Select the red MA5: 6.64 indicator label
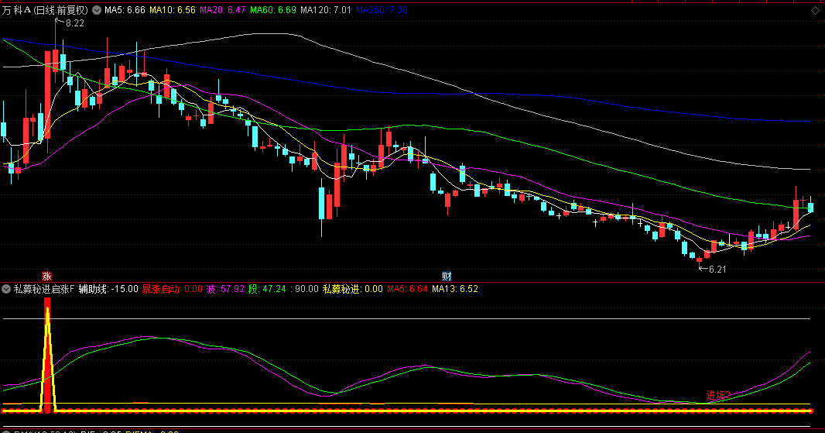 point(407,289)
